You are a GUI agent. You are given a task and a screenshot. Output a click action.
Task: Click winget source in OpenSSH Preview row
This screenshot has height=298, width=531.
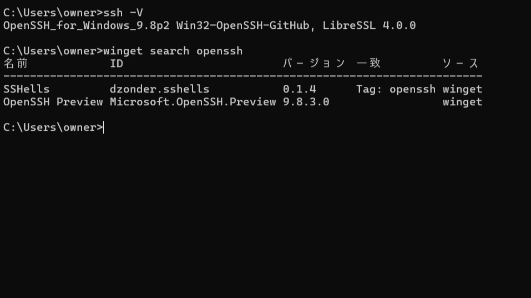[x=462, y=102]
